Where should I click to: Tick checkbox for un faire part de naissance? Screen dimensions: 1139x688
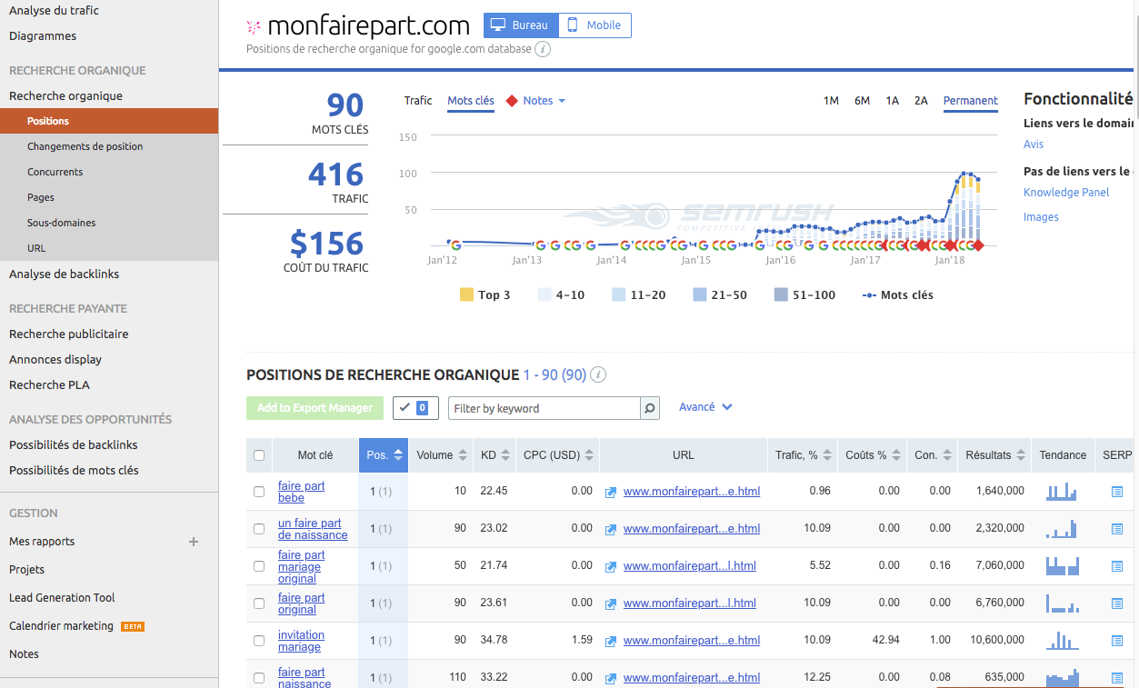coord(259,529)
